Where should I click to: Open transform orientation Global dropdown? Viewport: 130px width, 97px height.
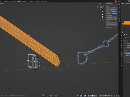click(43, 96)
